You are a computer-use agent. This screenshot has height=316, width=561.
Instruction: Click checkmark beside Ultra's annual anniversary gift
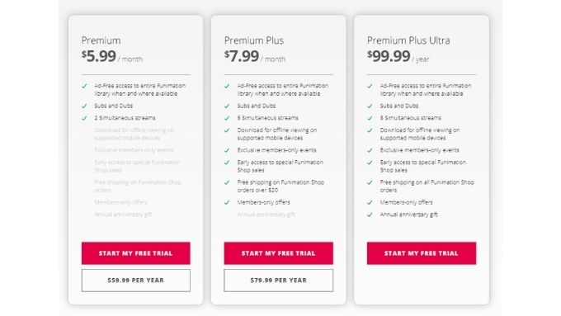tap(370, 215)
